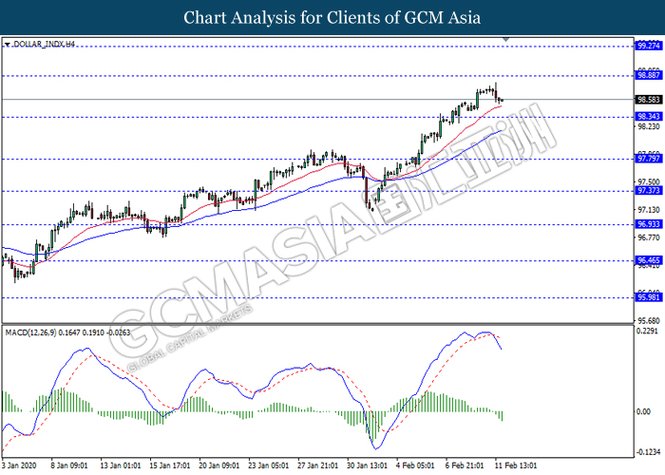Click the 95.981 price level tag
The image size is (665, 475).
[x=649, y=296]
